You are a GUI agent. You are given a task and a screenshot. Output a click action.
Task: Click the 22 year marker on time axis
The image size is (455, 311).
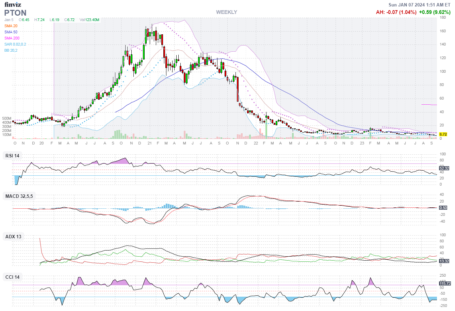click(256, 143)
